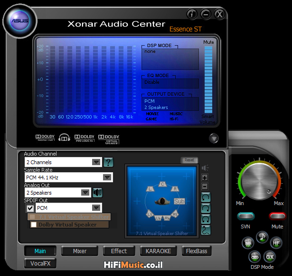Click the Sub subwoofer in shifter
Image resolution: width=292 pixels, height=276 pixels.
coord(179,201)
